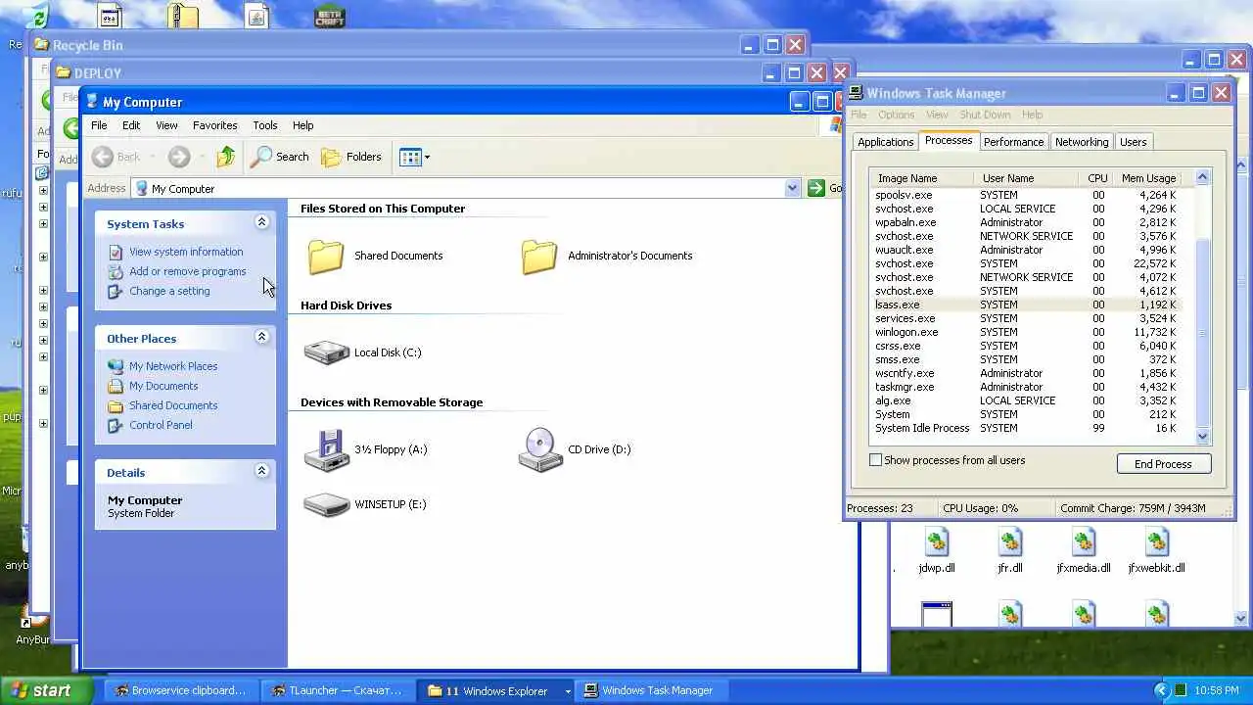
Task: Click process list scroll up arrow
Action: tap(1203, 177)
